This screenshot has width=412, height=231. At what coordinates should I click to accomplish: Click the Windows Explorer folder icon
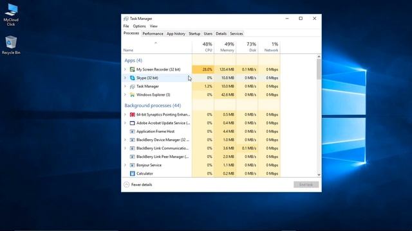tap(132, 94)
